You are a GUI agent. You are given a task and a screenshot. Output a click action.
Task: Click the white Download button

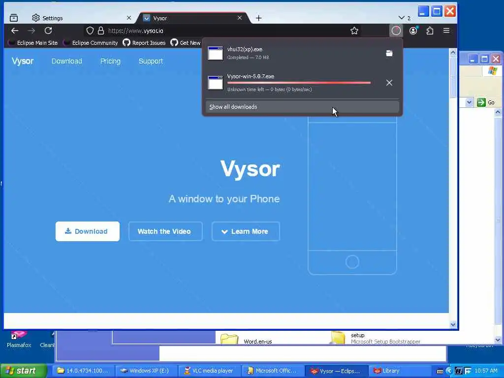(88, 231)
